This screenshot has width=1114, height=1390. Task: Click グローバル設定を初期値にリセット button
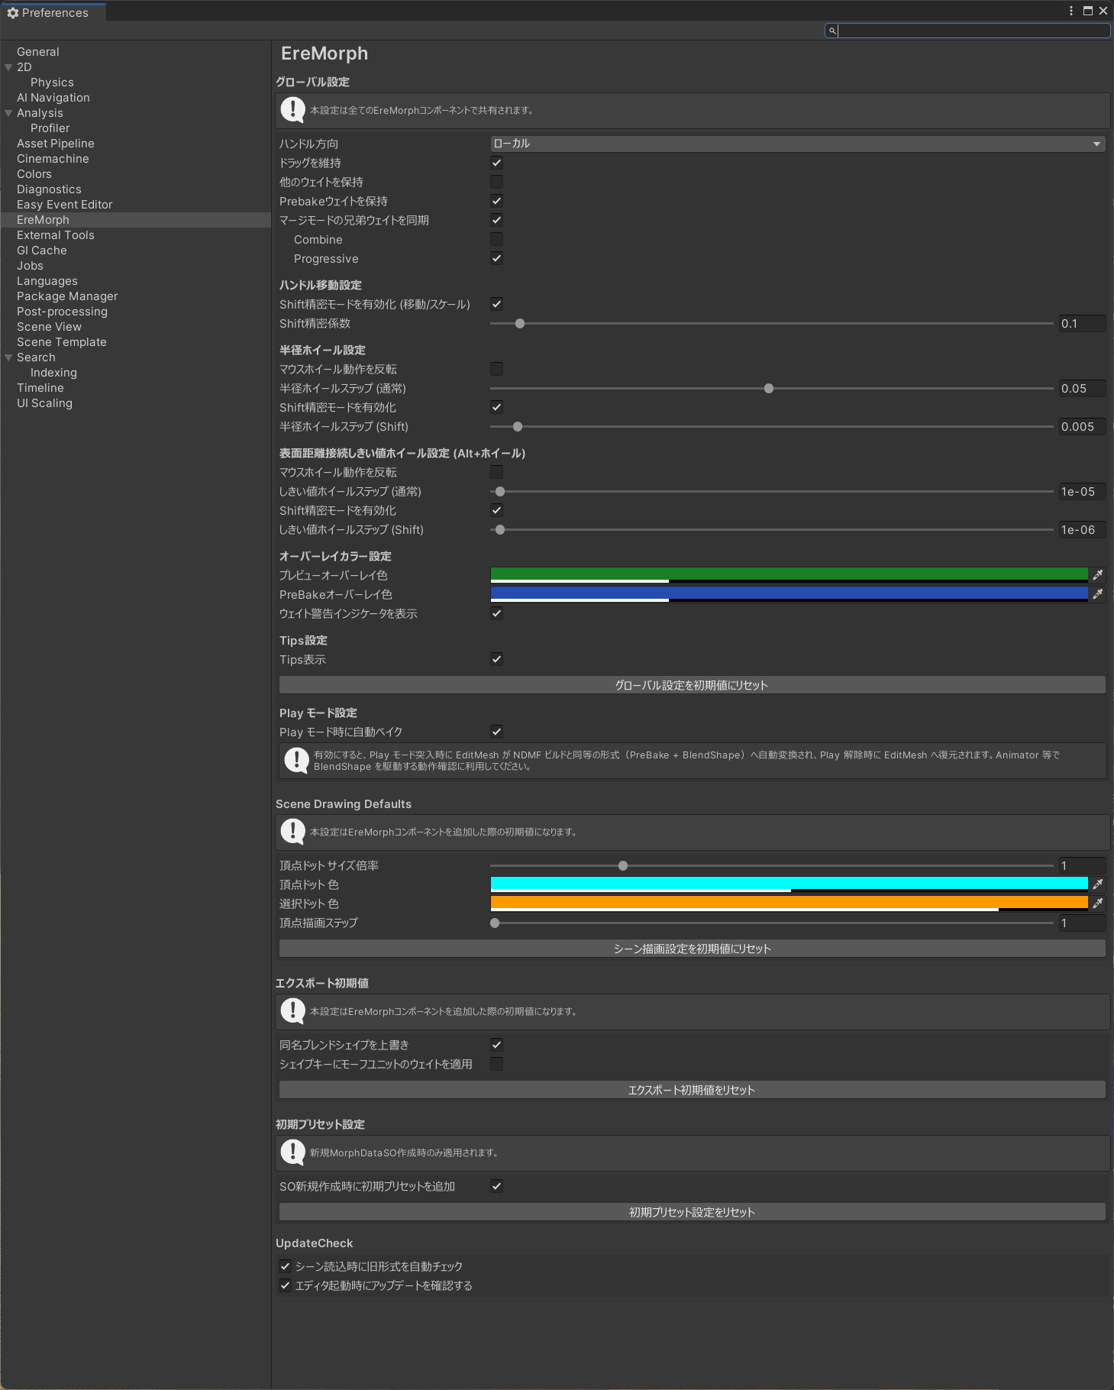click(692, 685)
